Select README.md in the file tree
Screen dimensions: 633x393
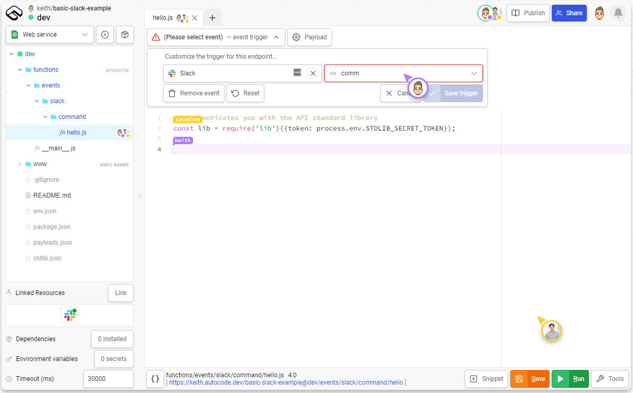coord(51,195)
